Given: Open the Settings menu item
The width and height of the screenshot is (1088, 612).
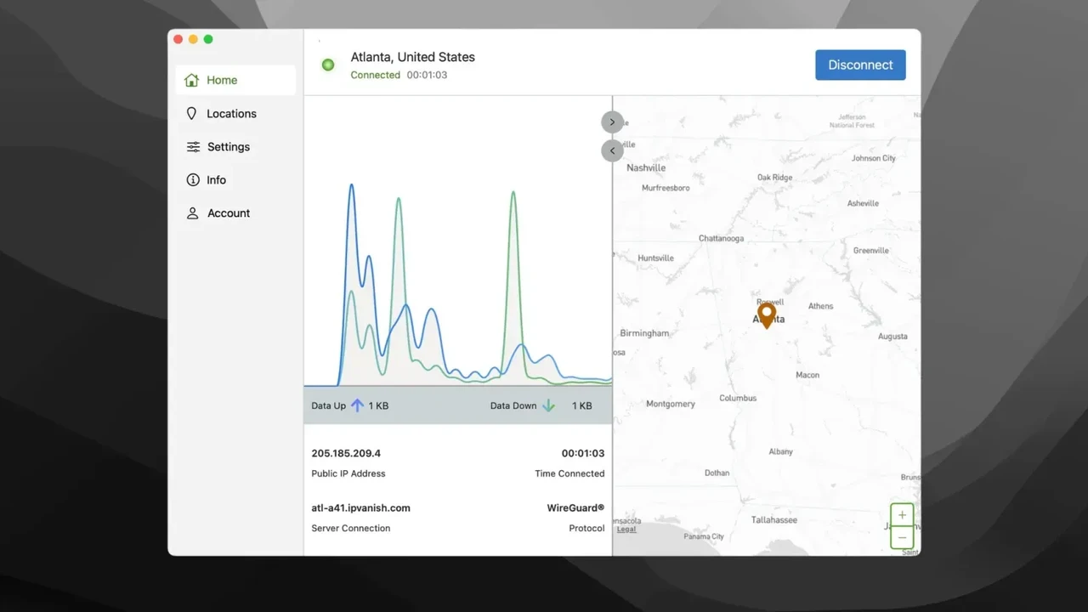Looking at the screenshot, I should click(229, 147).
